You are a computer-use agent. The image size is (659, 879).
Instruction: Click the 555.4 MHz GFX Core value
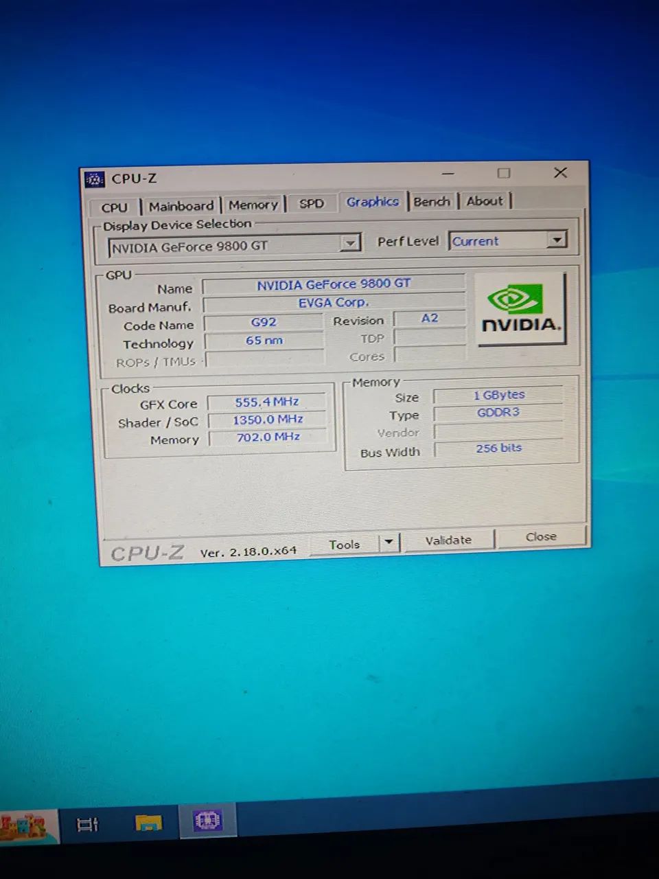pyautogui.click(x=267, y=402)
